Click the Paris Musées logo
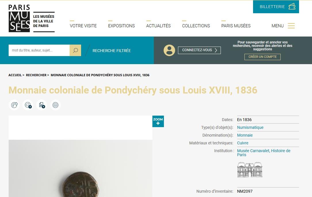 pyautogui.click(x=31, y=18)
